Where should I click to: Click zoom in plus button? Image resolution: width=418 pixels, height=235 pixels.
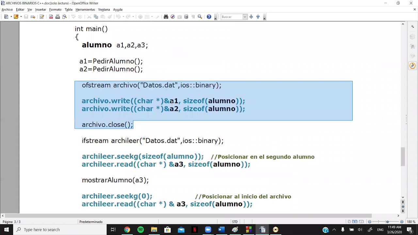point(402,222)
